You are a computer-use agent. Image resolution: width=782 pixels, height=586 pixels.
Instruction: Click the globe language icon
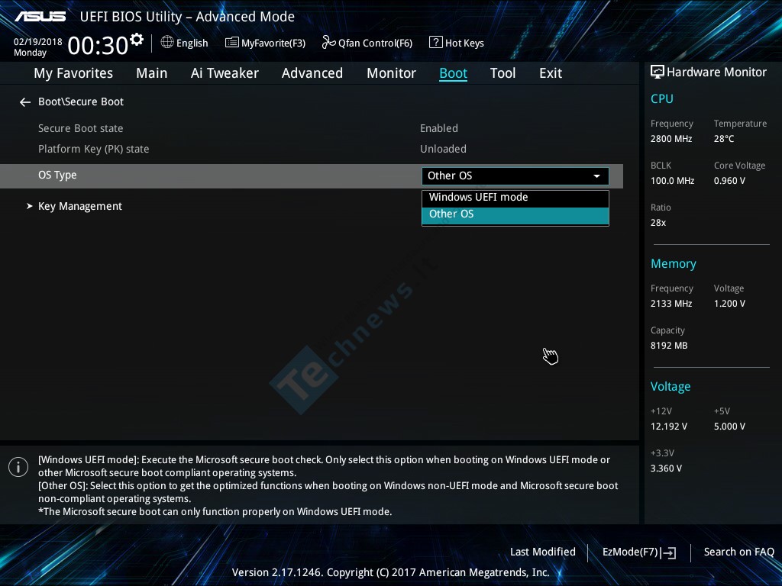coord(167,43)
